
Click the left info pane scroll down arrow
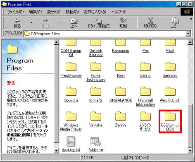pyautogui.click(x=56, y=150)
